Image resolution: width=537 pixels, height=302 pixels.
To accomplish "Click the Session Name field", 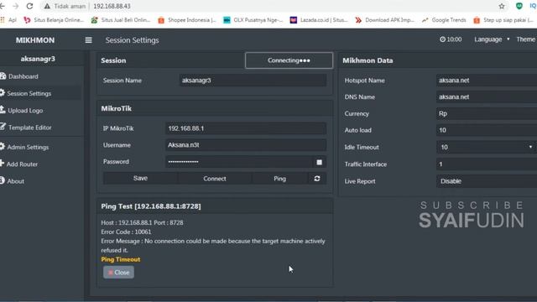I will click(253, 81).
